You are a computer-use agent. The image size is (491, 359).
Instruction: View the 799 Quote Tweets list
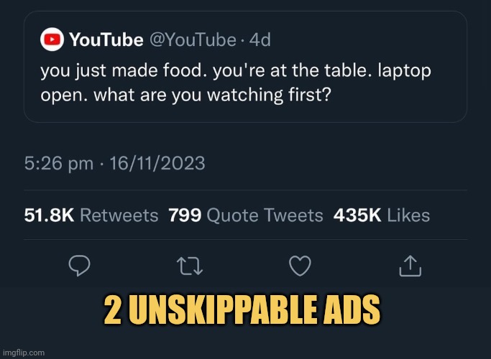coord(246,215)
